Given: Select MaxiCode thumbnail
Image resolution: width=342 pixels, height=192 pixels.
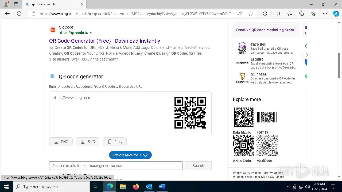Looking at the screenshot, I should point(267,146).
